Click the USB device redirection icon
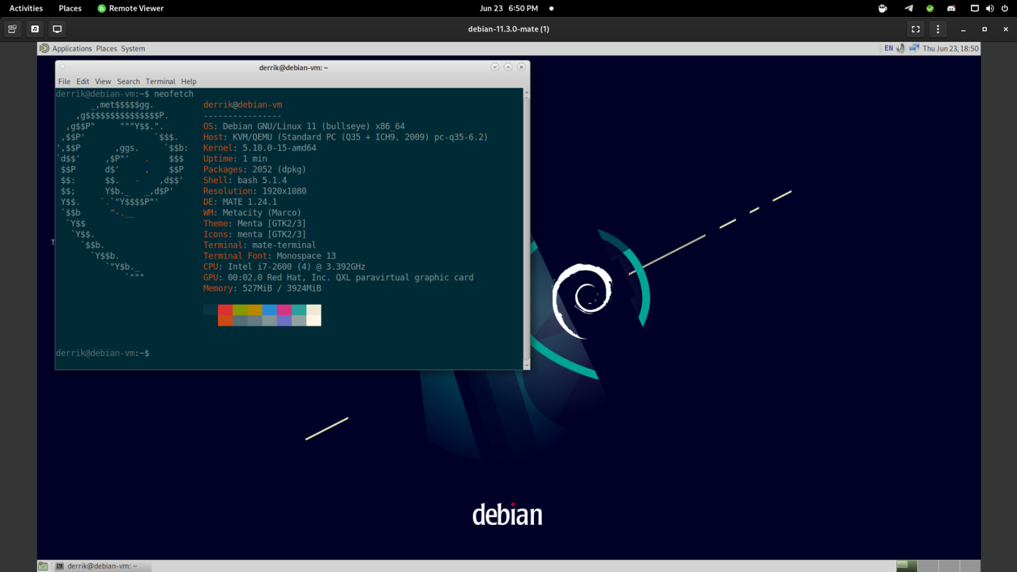The image size is (1017, 572). (35, 28)
